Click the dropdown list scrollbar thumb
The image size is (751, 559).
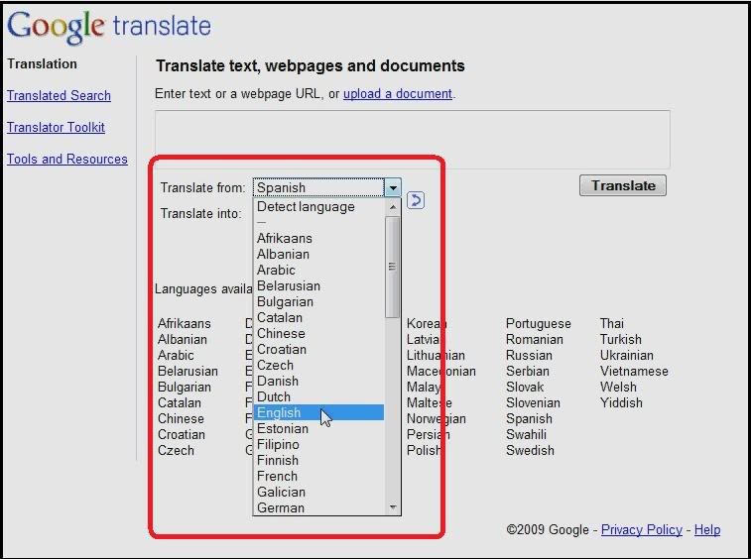(x=392, y=267)
